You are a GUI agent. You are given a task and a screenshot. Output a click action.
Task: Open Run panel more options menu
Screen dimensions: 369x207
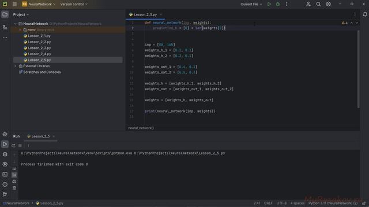(x=28, y=145)
